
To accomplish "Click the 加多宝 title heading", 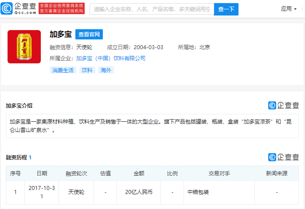I will (61, 34).
